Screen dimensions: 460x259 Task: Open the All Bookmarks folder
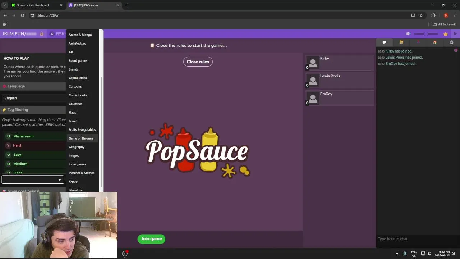pos(445,24)
